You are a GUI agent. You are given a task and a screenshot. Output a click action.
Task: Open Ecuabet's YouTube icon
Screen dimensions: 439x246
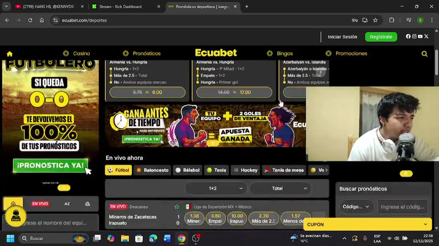coord(420,37)
